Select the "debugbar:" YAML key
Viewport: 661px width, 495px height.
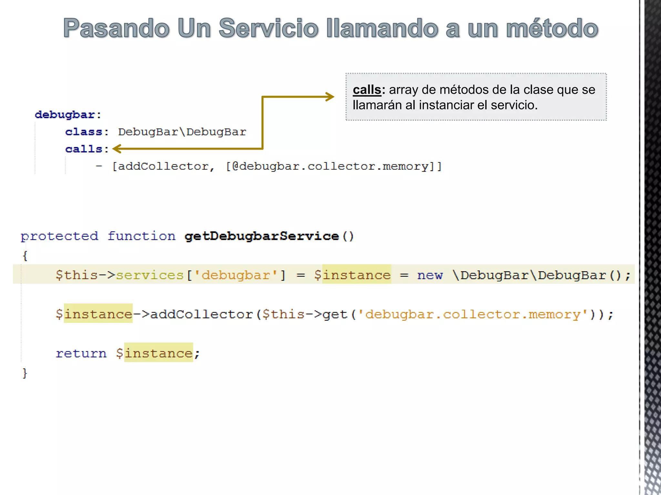coord(68,115)
